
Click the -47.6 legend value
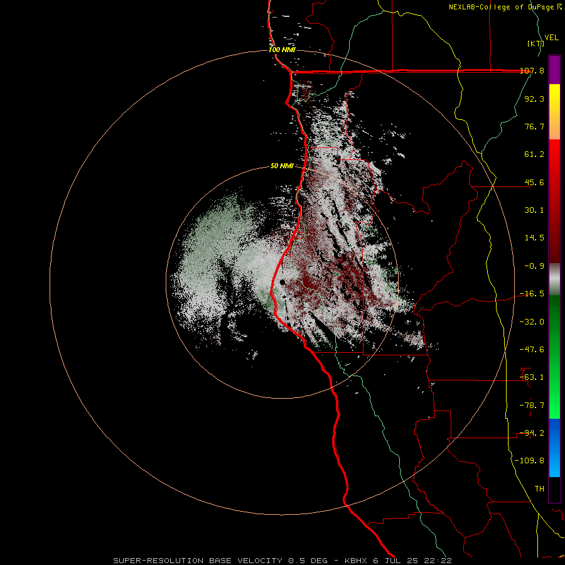click(x=532, y=350)
